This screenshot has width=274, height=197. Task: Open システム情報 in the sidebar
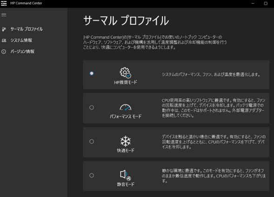(x=21, y=40)
